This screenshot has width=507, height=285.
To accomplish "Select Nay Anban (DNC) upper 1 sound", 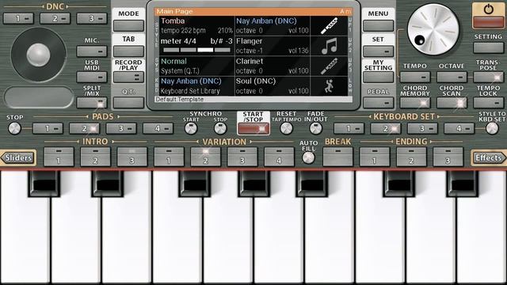I will 273,26.
